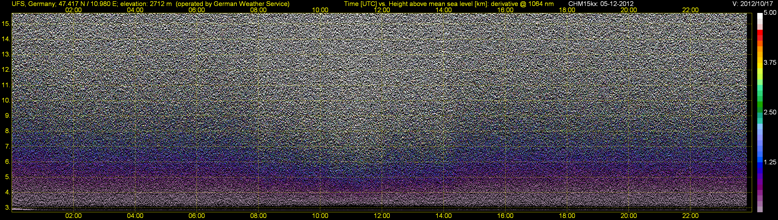Click the height axis label 8.
Image resolution: width=778 pixels, height=220 pixels.
8,131
